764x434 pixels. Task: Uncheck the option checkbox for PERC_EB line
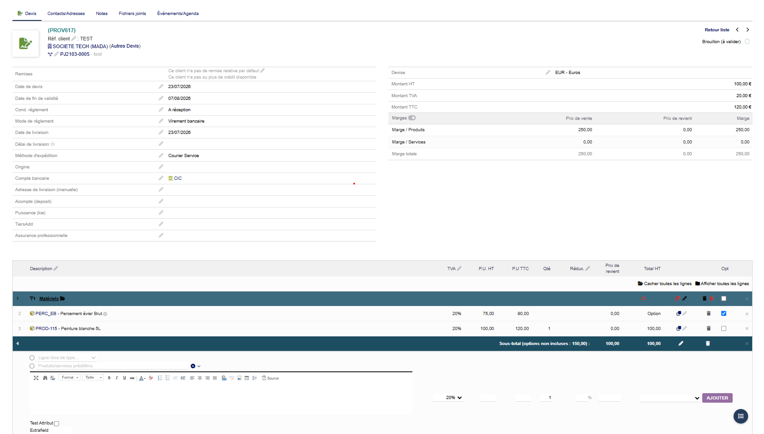724,313
